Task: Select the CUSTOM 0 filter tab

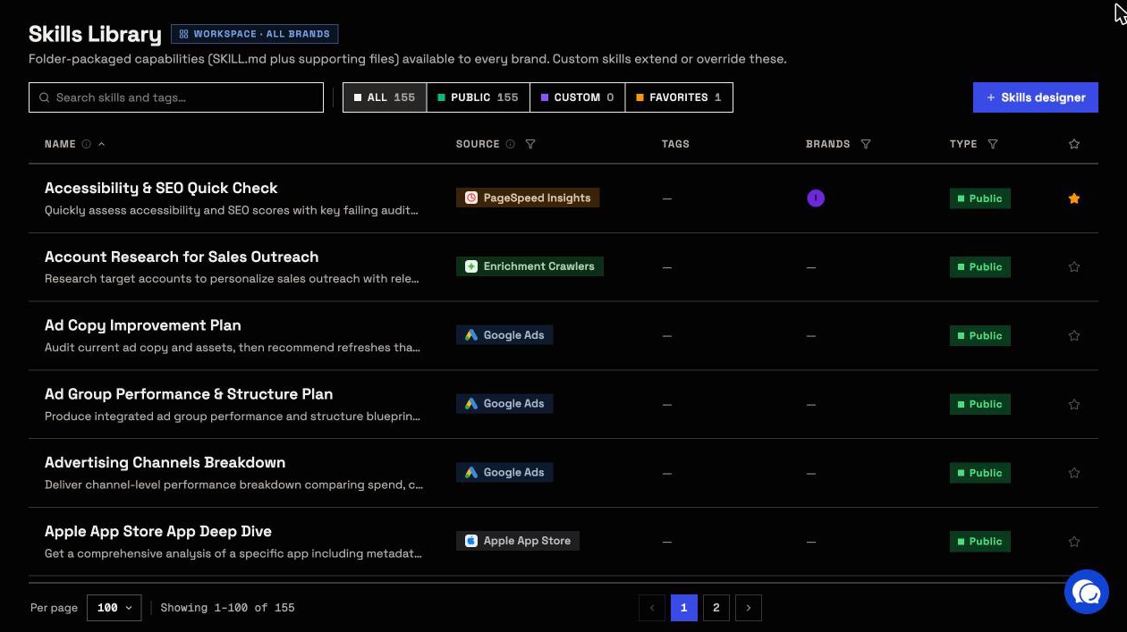Action: click(x=577, y=97)
